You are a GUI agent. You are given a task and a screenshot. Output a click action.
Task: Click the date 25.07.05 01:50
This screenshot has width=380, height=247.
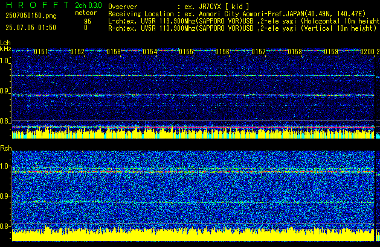pos(31,28)
